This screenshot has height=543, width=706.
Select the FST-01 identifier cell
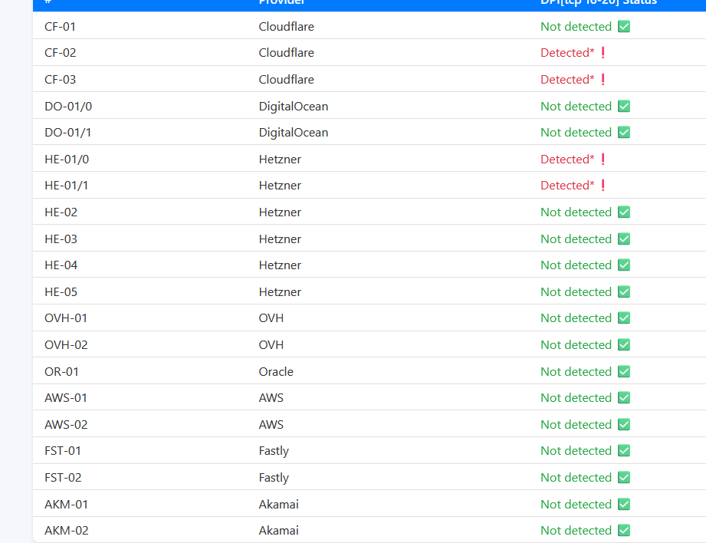point(63,451)
